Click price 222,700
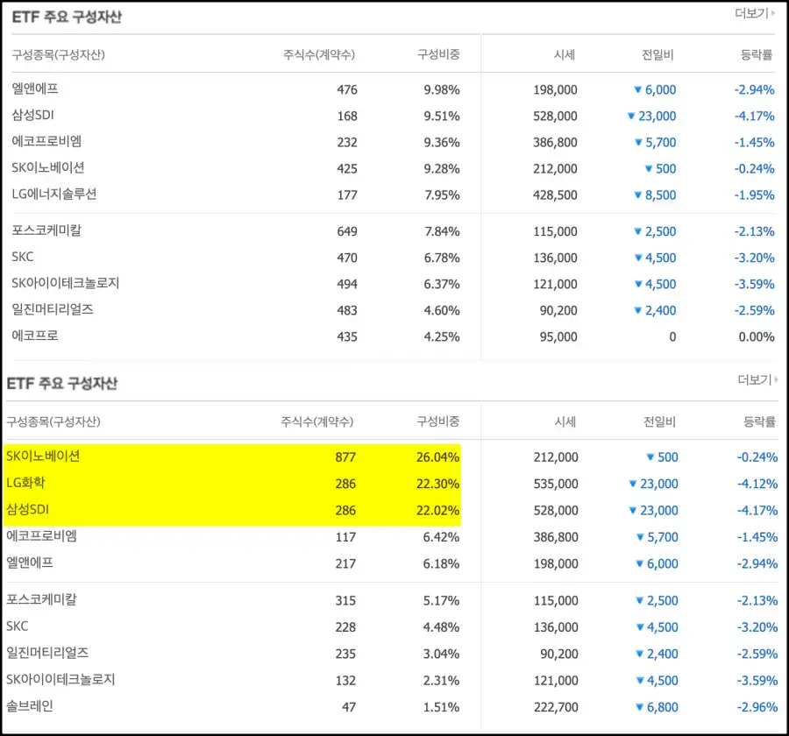789x736 pixels. coord(556,707)
